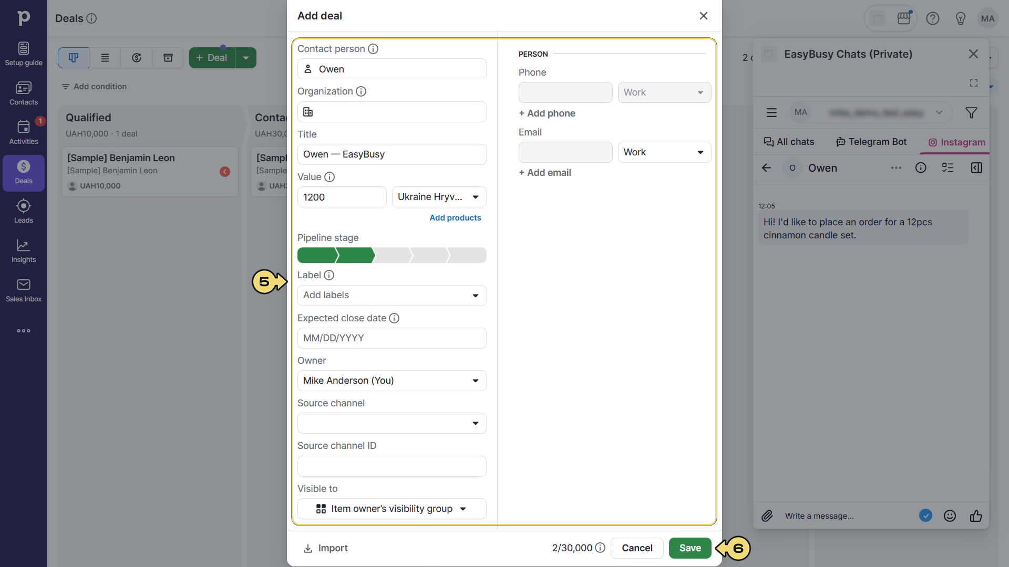Go back from Owen's chat
This screenshot has height=567, width=1009.
coord(766,168)
